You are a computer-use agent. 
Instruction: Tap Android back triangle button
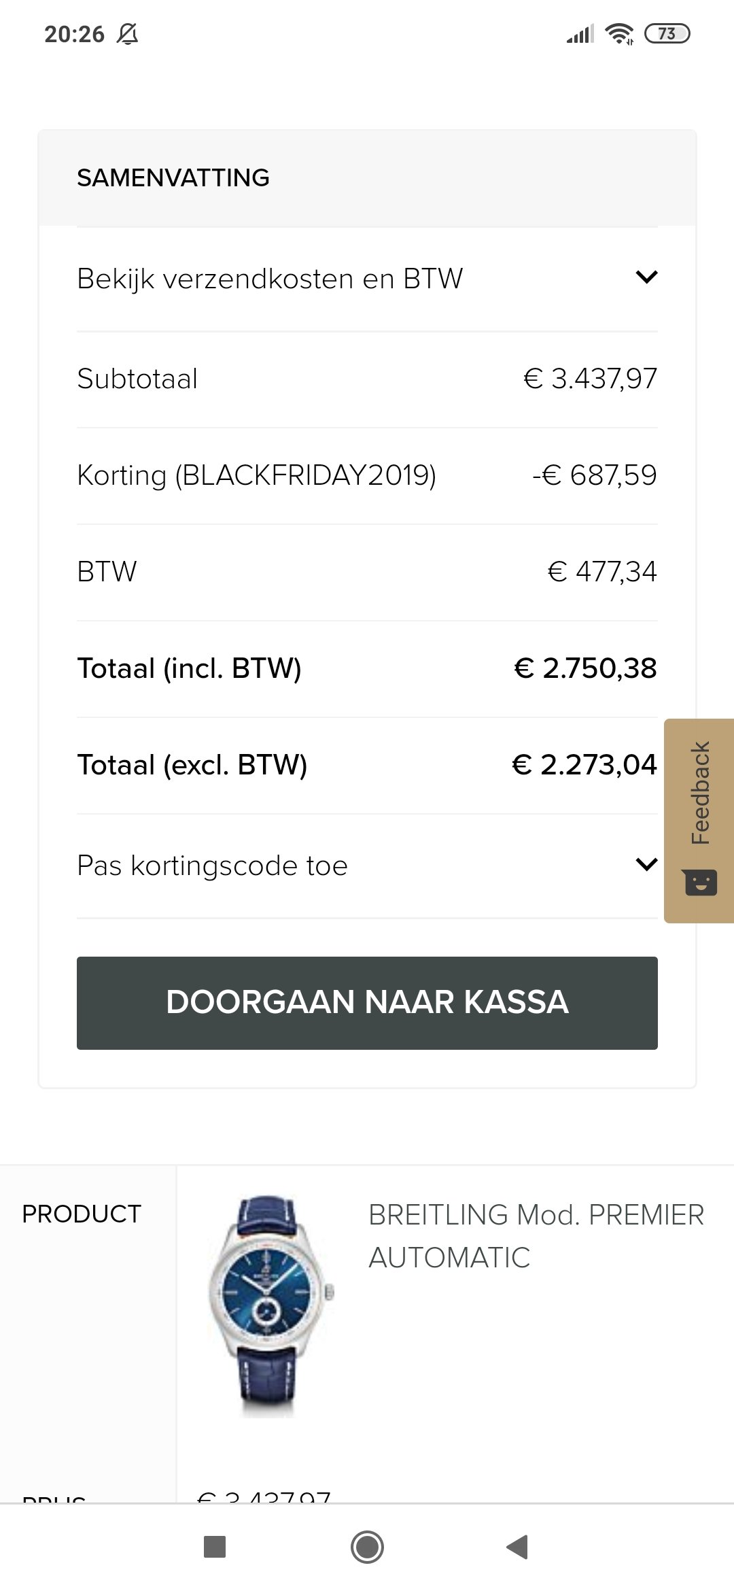518,1547
